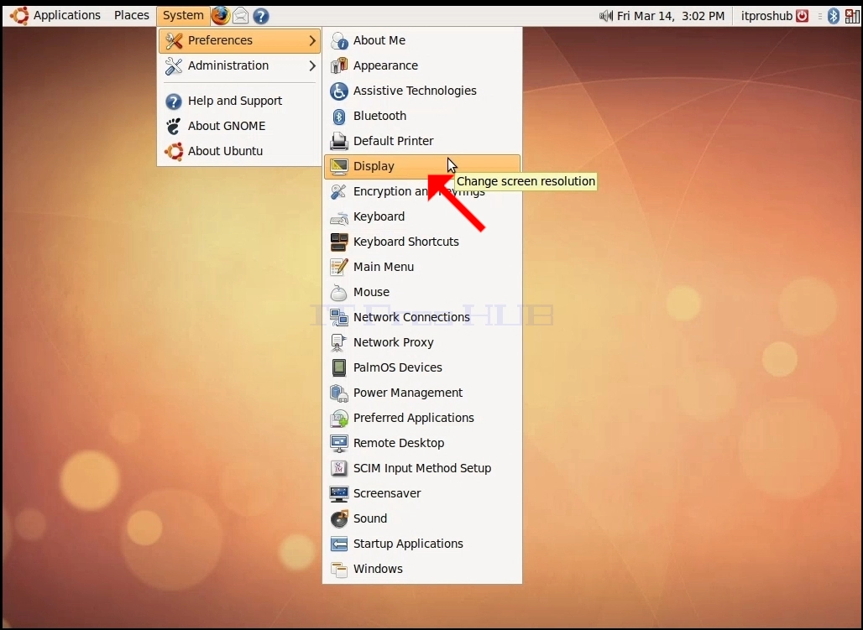Click the volume speaker icon in panel
This screenshot has width=863, height=630.
point(605,16)
